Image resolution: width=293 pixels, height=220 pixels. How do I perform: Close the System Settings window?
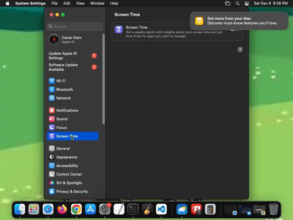(52, 15)
